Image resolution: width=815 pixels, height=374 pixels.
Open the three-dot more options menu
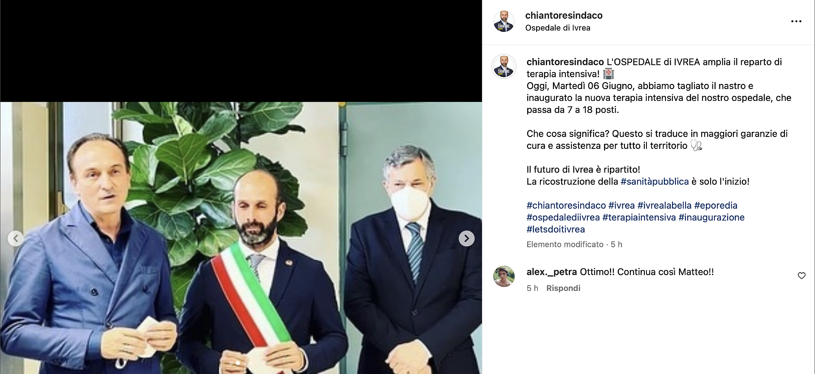(796, 21)
